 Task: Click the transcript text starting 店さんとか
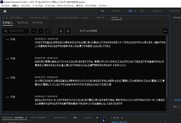tap(100, 102)
